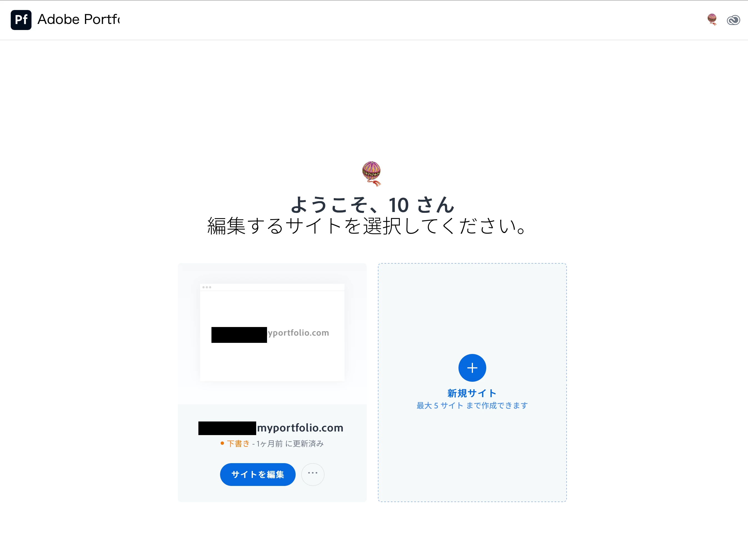
Task: Click the yportfolio.com text inside preview
Action: [x=298, y=333]
